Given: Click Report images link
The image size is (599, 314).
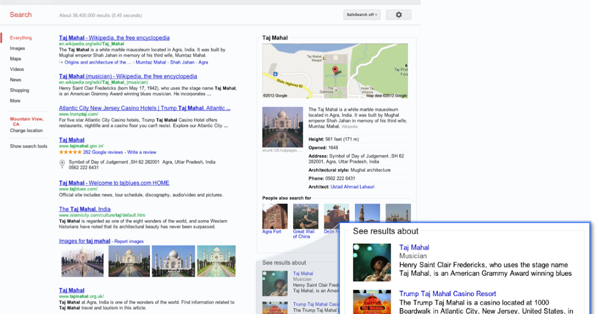Looking at the screenshot, I should coord(129,241).
